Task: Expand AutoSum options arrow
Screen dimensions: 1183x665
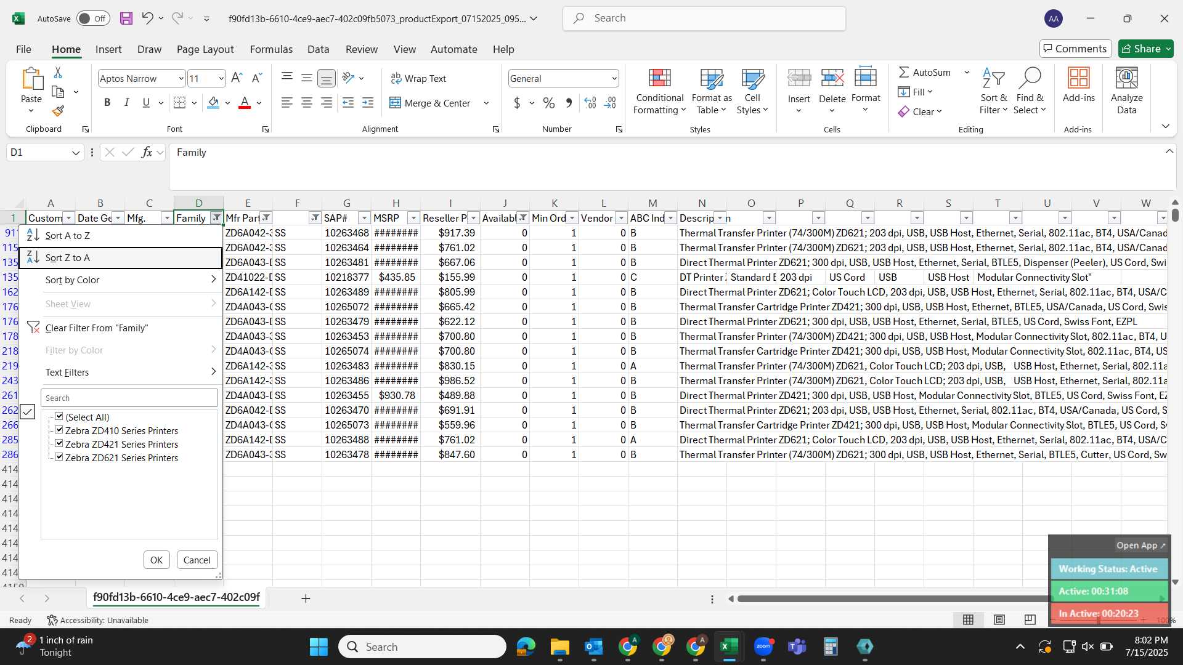Action: [967, 72]
